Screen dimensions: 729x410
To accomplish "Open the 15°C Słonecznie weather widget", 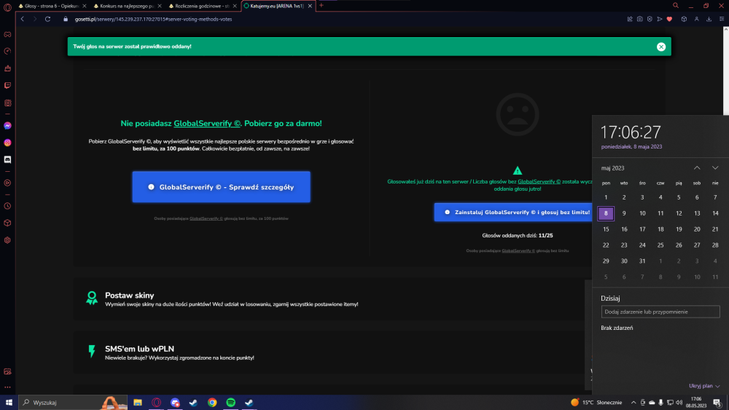I will click(596, 403).
